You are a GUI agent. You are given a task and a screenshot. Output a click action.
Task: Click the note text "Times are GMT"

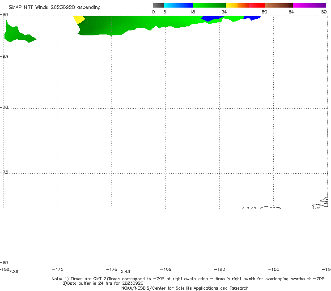(86, 279)
